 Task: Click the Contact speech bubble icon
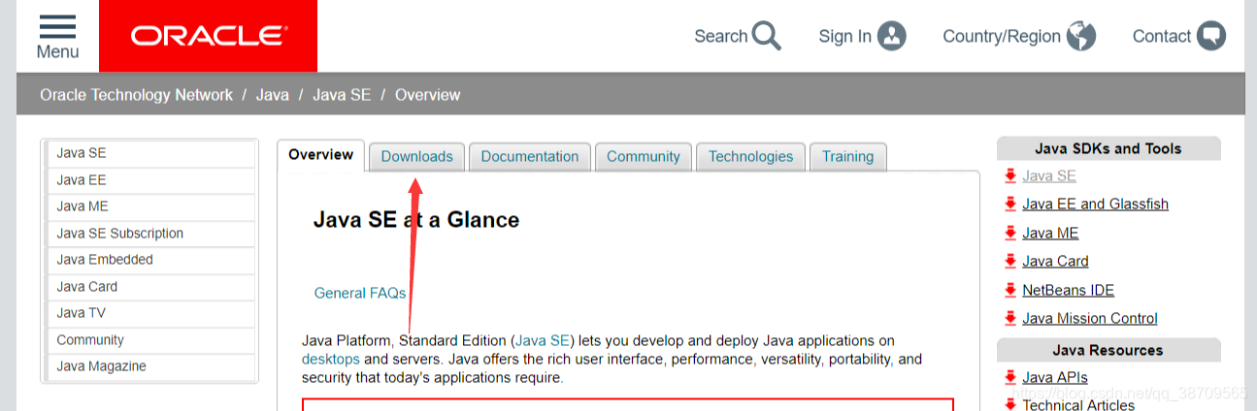point(1210,37)
